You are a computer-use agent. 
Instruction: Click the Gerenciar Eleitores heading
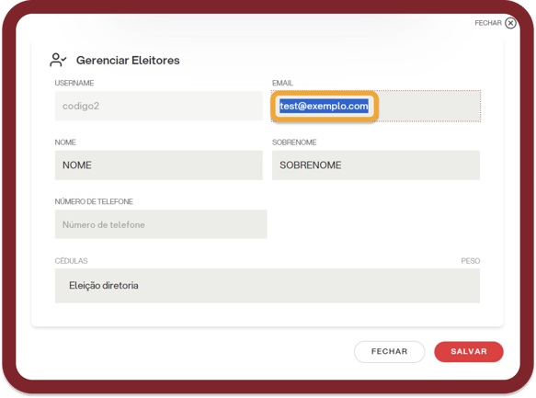tap(128, 60)
